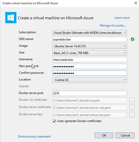
Task: Open the Size dropdown
Action: (x=90, y=53)
